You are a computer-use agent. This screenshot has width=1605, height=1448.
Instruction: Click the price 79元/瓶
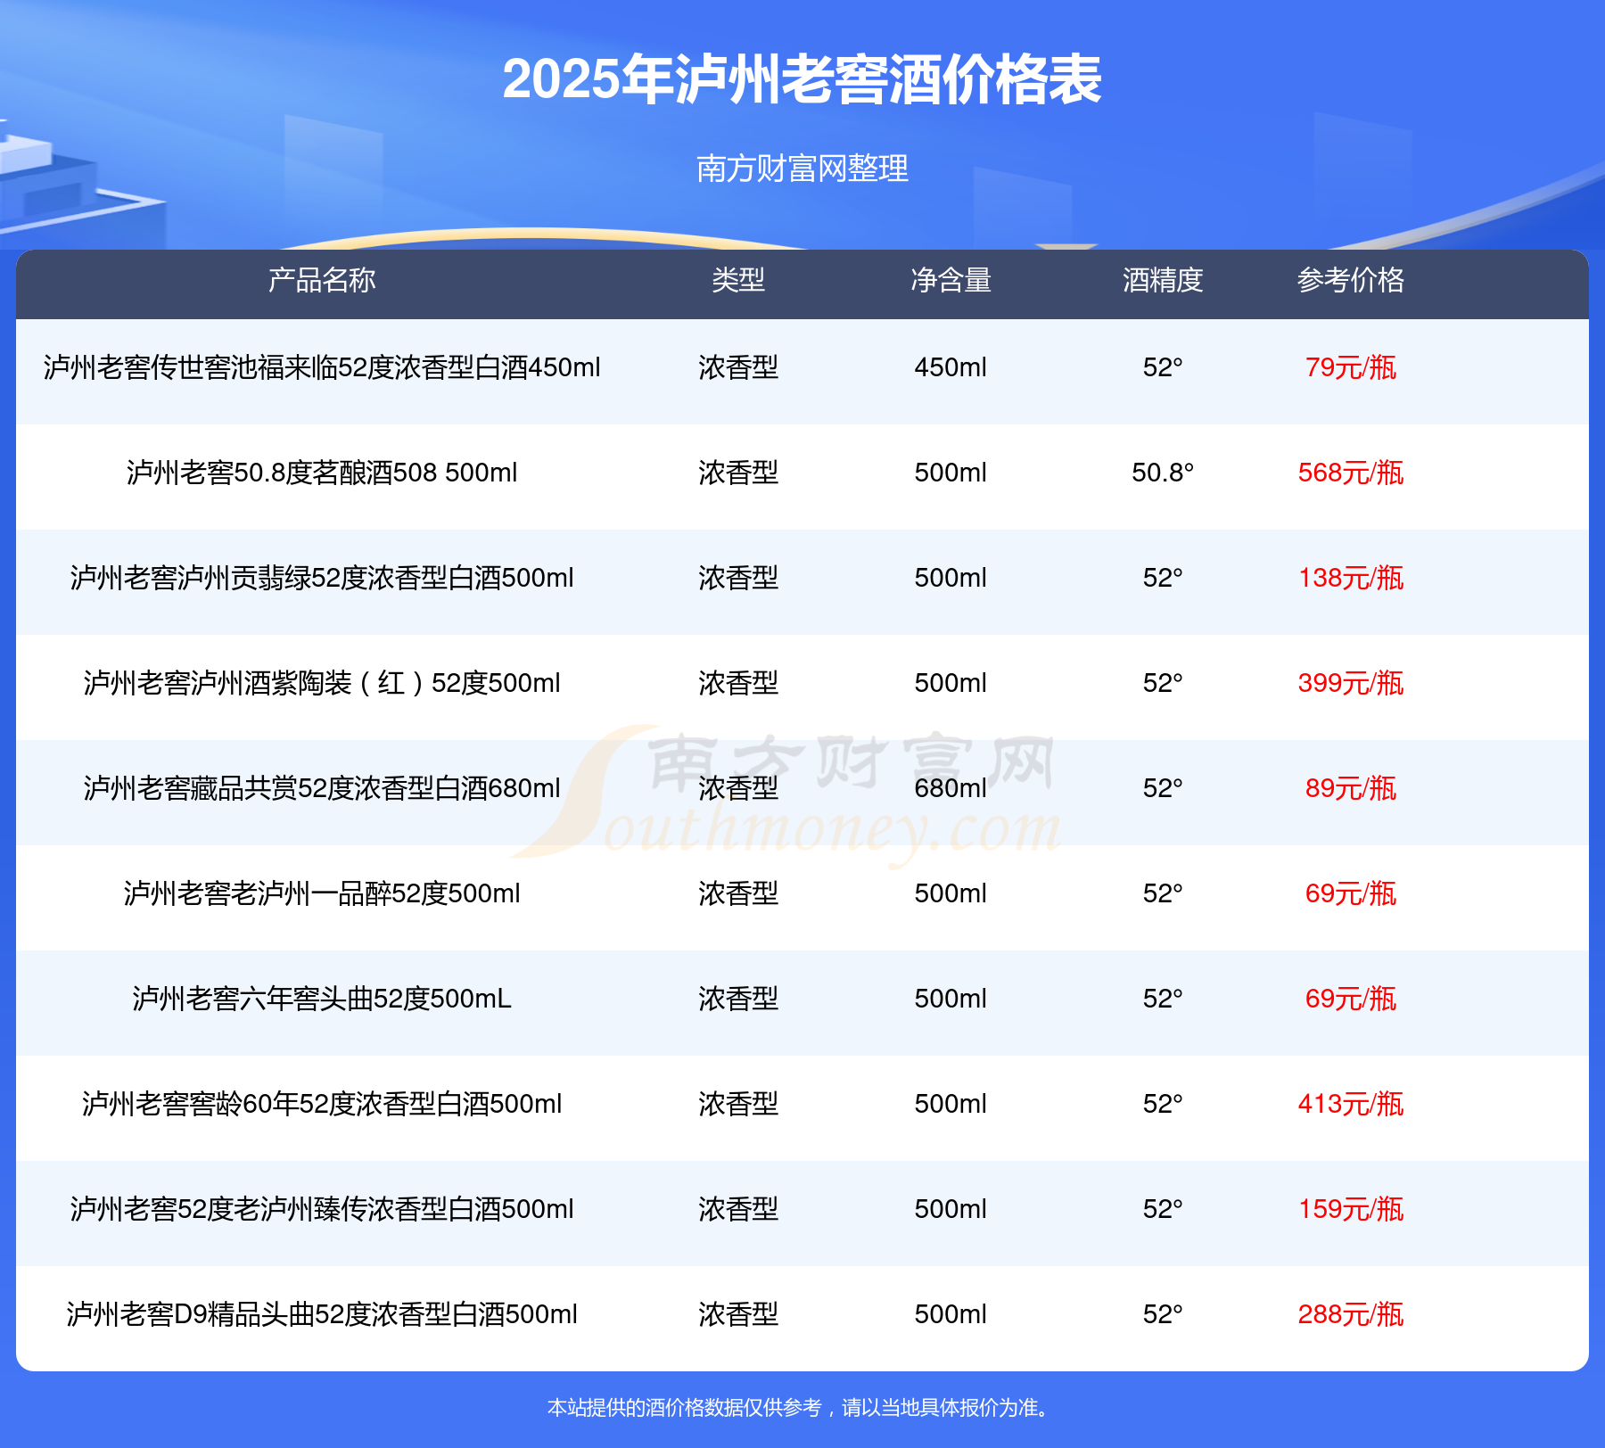click(1351, 367)
